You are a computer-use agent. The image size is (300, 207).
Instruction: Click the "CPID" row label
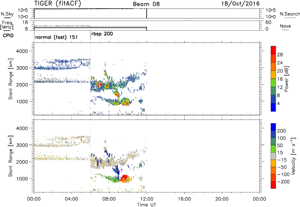tap(8, 35)
